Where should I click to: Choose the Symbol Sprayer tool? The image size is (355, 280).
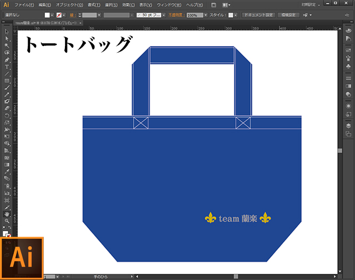pyautogui.click(x=7, y=186)
